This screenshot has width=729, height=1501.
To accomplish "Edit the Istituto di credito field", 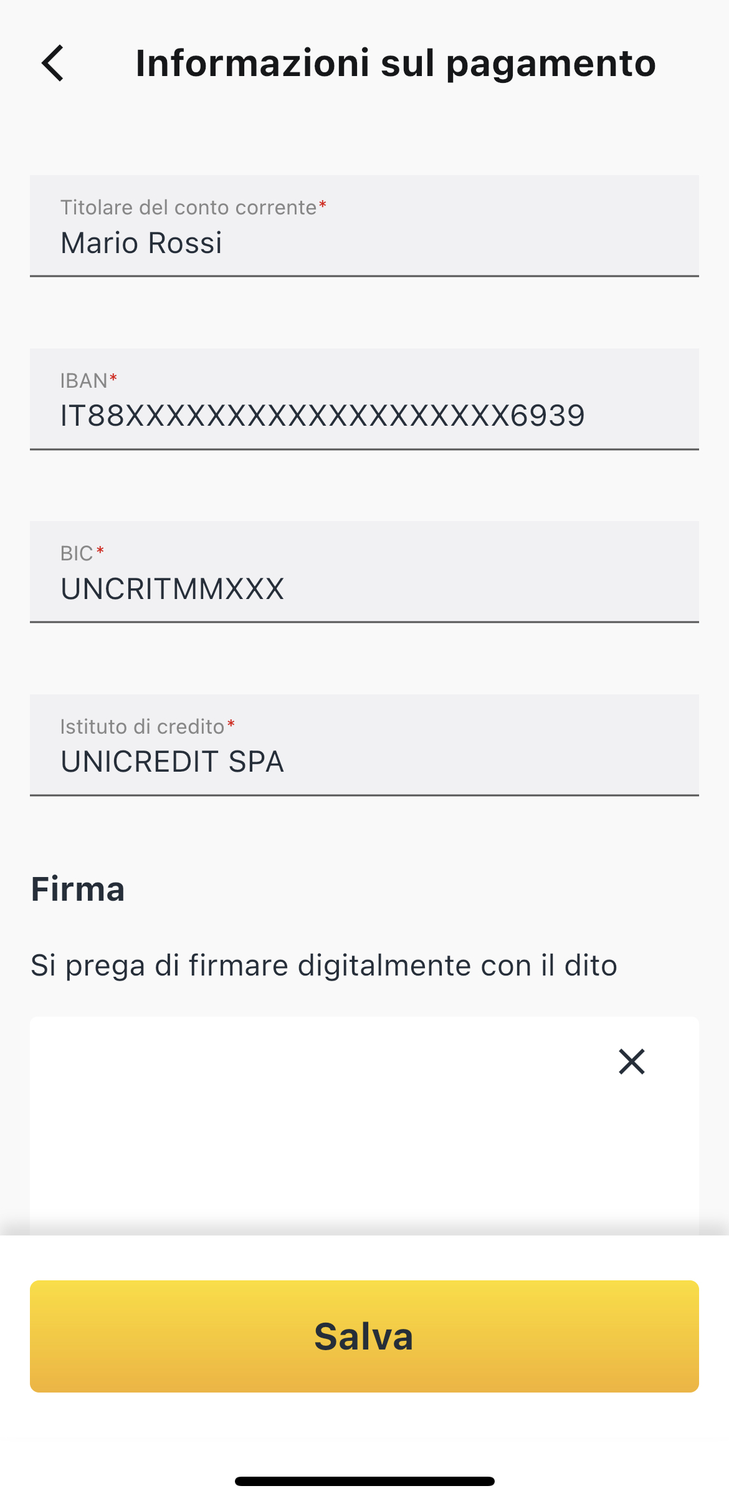I will (364, 745).
